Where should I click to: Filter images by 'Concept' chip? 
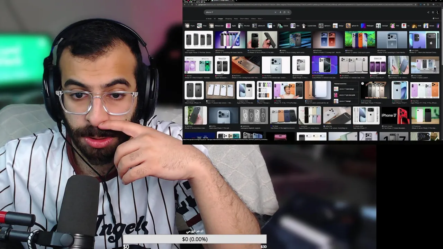point(382,26)
